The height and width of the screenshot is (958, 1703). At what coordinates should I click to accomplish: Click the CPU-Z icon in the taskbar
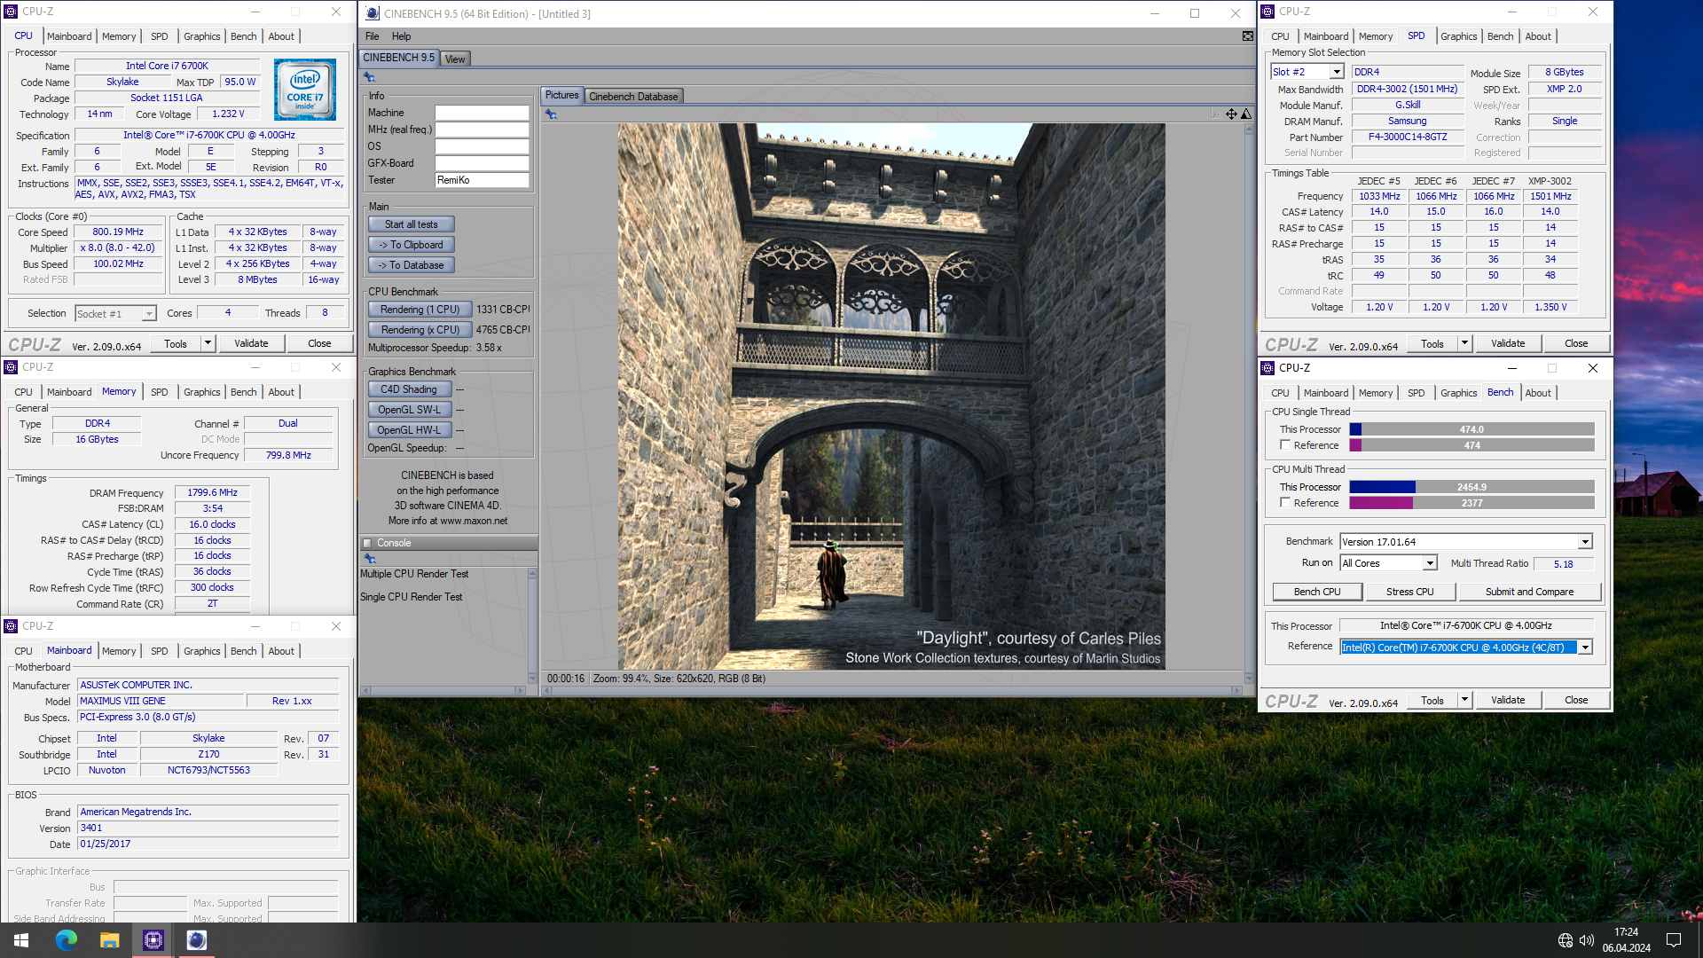tap(153, 940)
